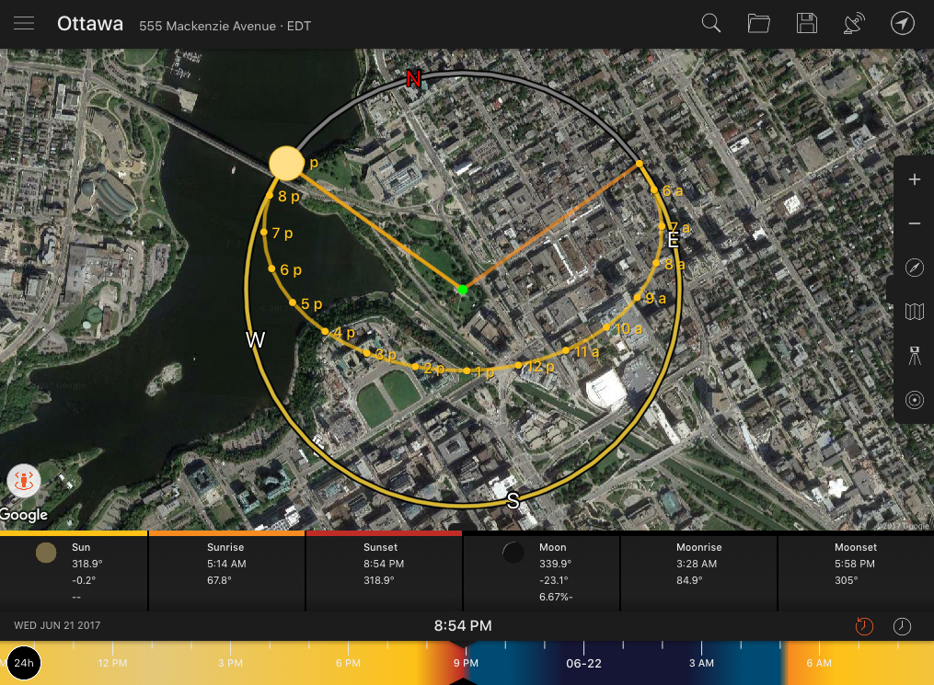This screenshot has height=685, width=934.
Task: Zoom in with the plus button
Action: coord(914,180)
